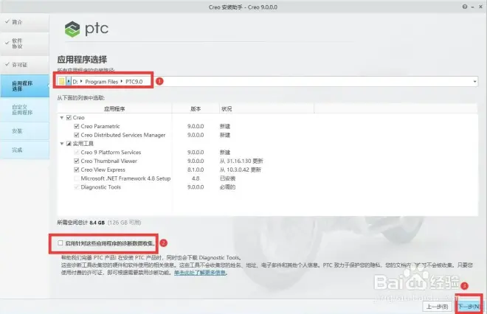487x314 pixels.
Task: Open the 软件协议 step in the sidebar
Action: (18, 43)
